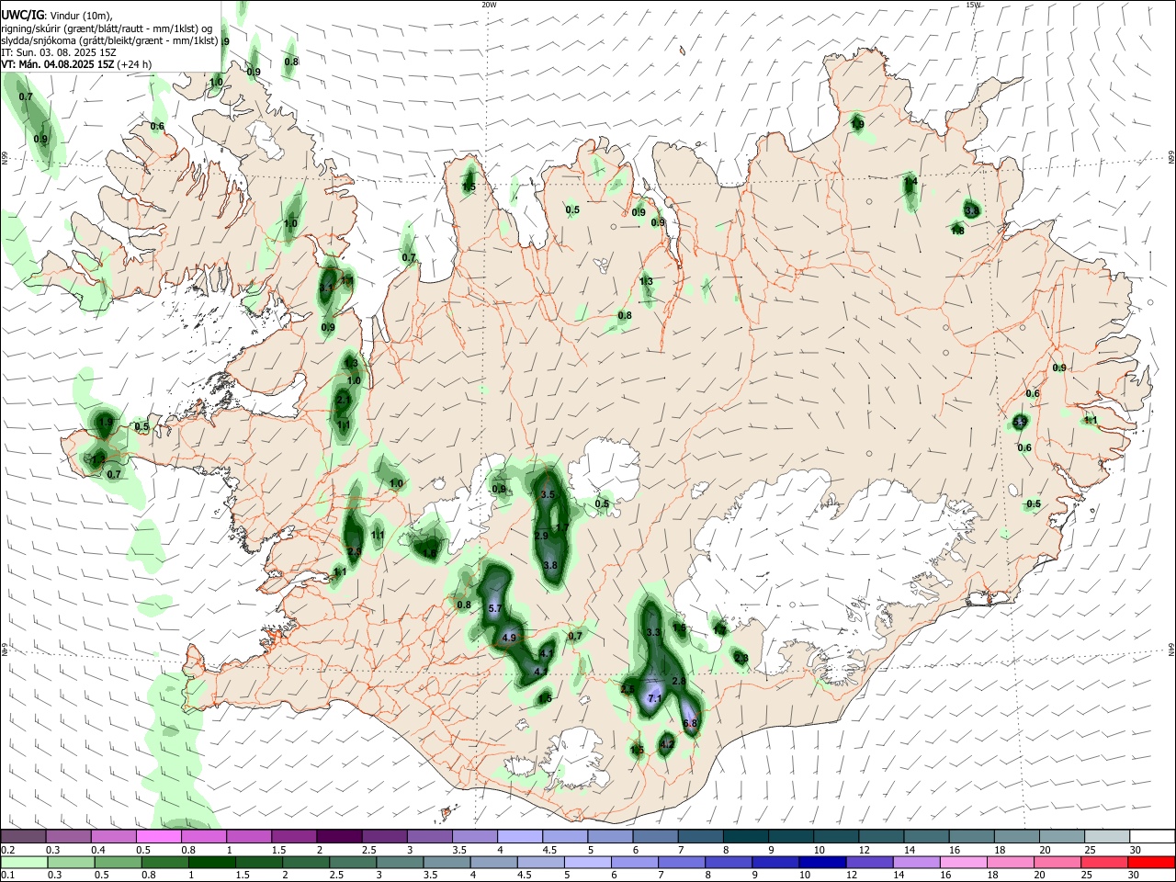
Task: Pick the grey-blue swatch between 3.5 and 4 in the rain scale
Action: click(447, 862)
